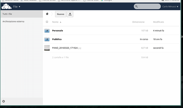This screenshot has width=183, height=108.
Task: Click the Pubblica shared folder icon
Action: point(47,39)
